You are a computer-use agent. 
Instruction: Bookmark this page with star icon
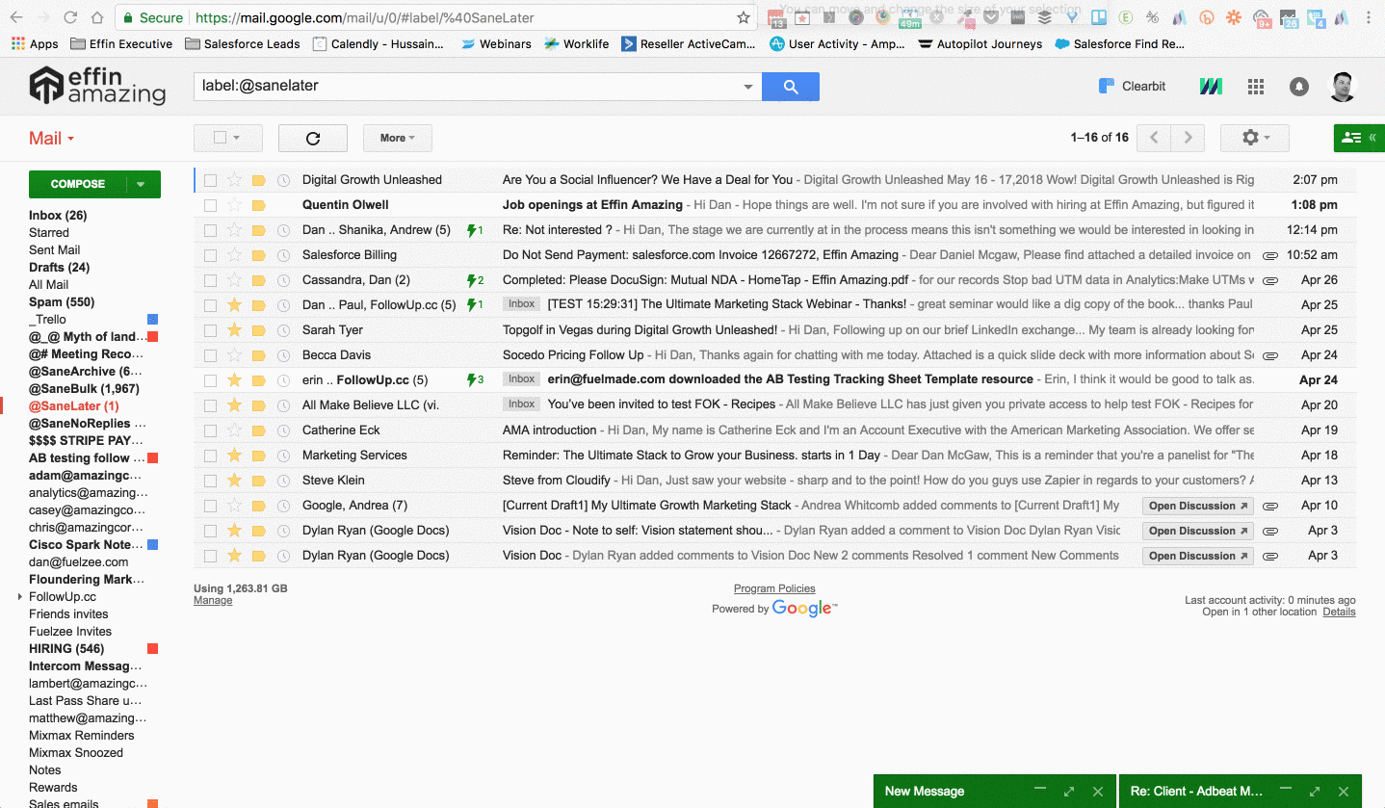coord(743,17)
